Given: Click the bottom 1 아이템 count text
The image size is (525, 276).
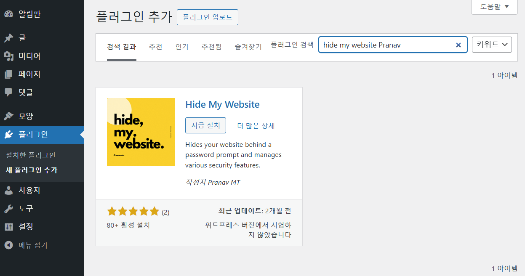Looking at the screenshot, I should pos(504,268).
